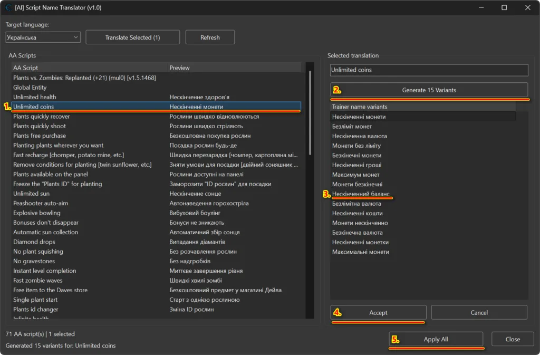This screenshot has height=355, width=540.
Task: Click the Refresh button
Action: pos(210,37)
